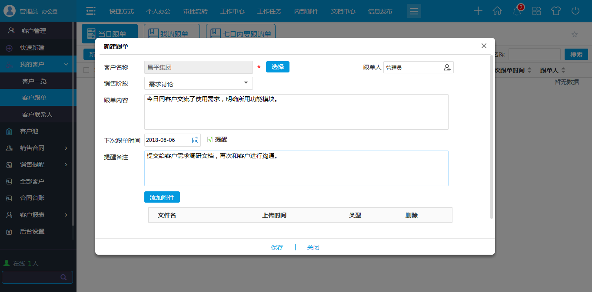Open the calendar picker for 下次跟单时间
592x292 pixels.
click(195, 140)
